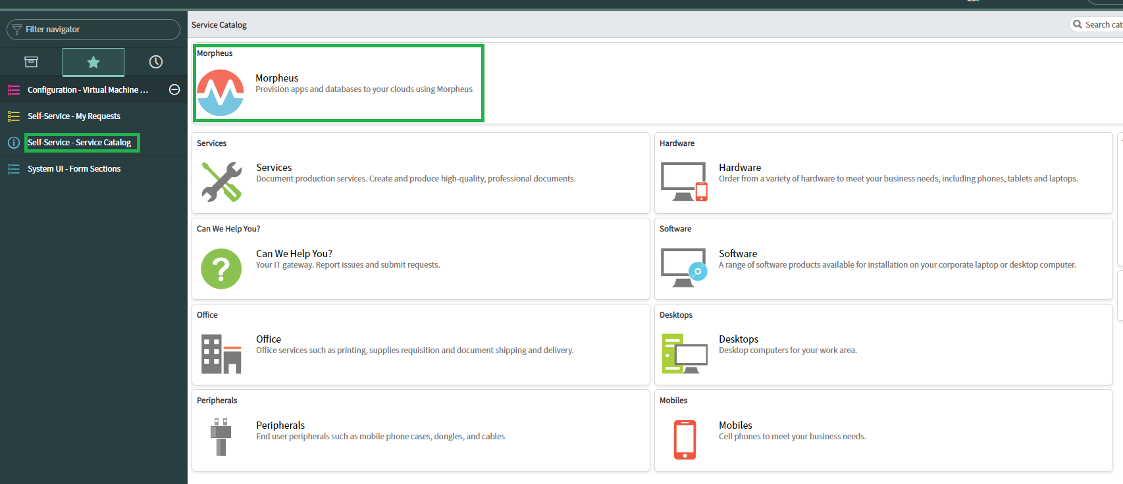Screen dimensions: 1123x484
Task: Open the Services category link
Action: point(274,168)
